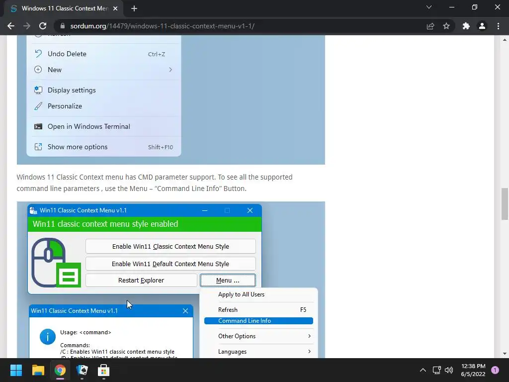Click the blue info icon in dialog
Screen dimensions: 509x382
47,337
